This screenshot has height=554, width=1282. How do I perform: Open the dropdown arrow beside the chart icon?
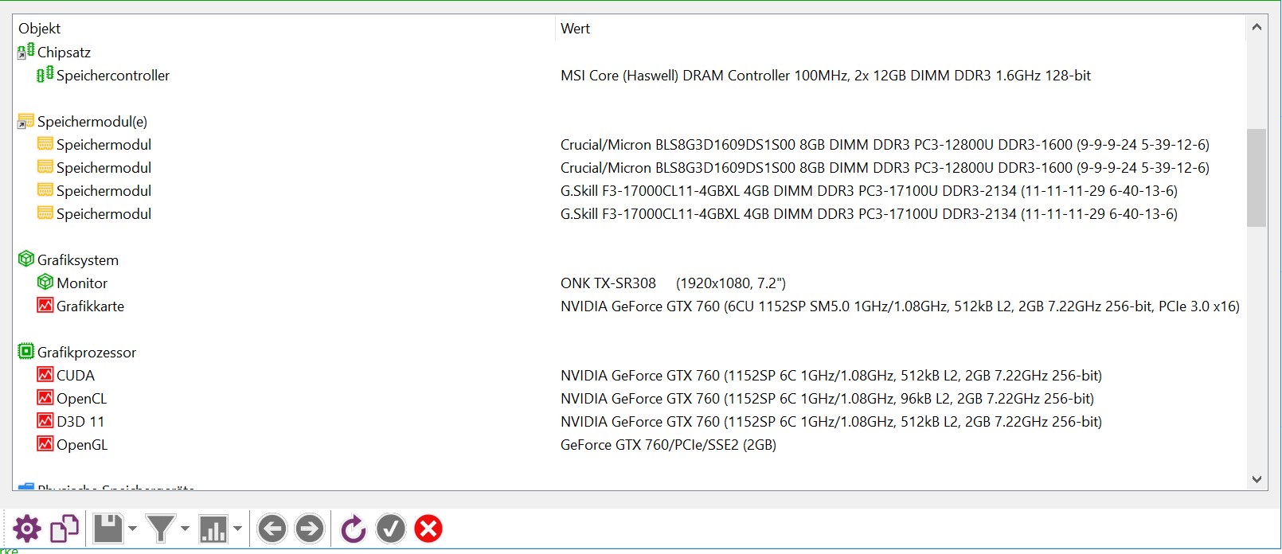tap(237, 529)
